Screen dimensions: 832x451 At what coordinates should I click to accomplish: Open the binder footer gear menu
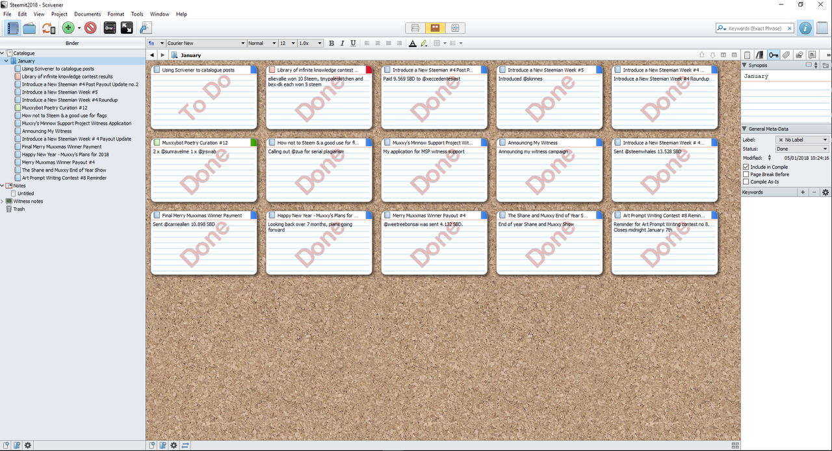point(28,445)
